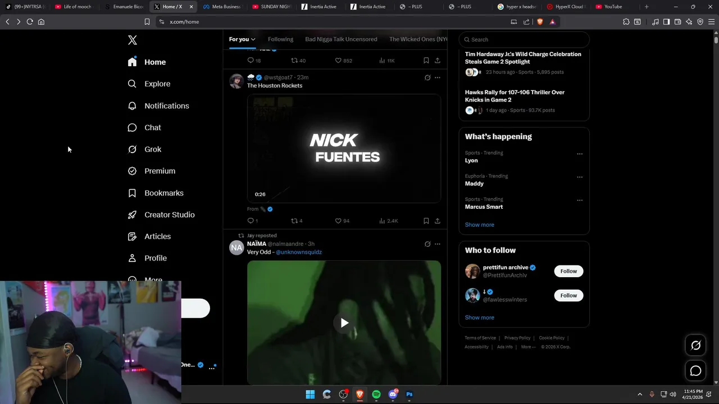The image size is (719, 404).
Task: Open account switcher three-dots menu
Action: pos(212,368)
